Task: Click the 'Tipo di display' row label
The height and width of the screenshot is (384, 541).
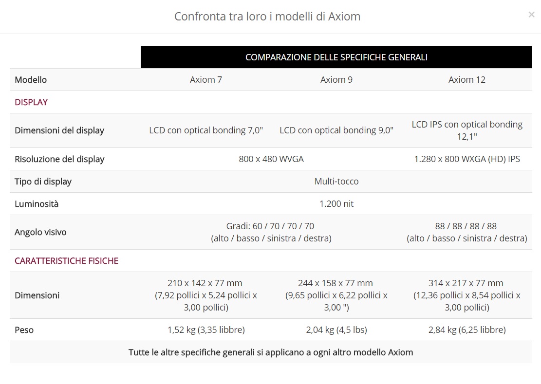Action: (x=43, y=182)
